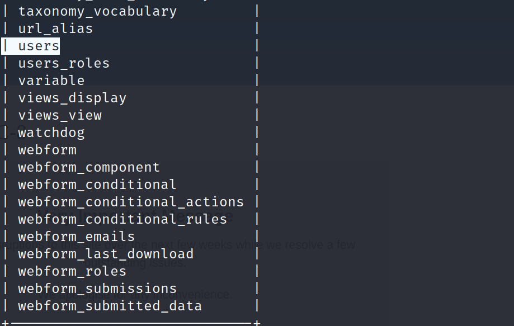514x326 pixels.
Task: Click the highlighted users table name
Action: [x=39, y=46]
